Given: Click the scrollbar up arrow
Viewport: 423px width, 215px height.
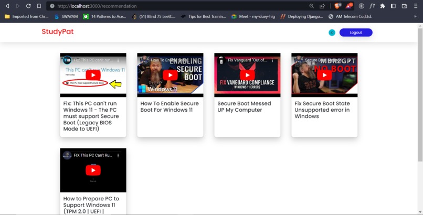Looking at the screenshot, I should point(420,26).
